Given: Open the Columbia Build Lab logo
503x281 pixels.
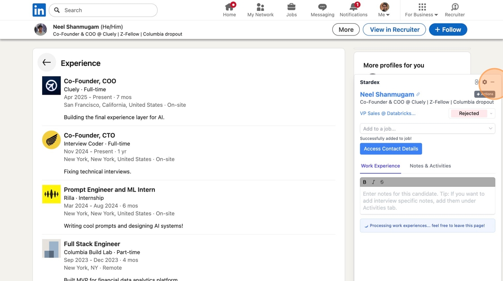Looking at the screenshot, I should (51, 248).
